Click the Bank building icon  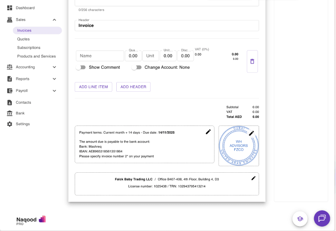click(10, 113)
